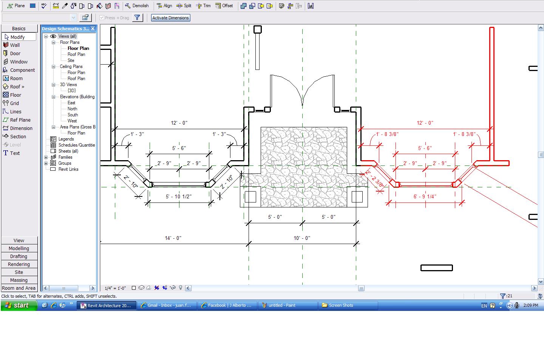Open the type selector dropdown
The height and width of the screenshot is (340, 544).
coord(39,17)
